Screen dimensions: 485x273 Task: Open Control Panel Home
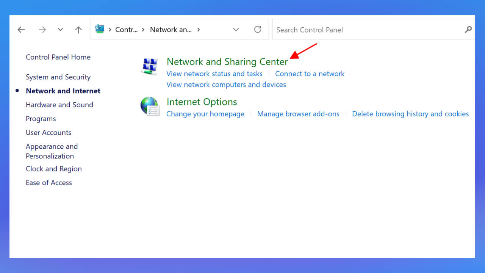coord(58,57)
